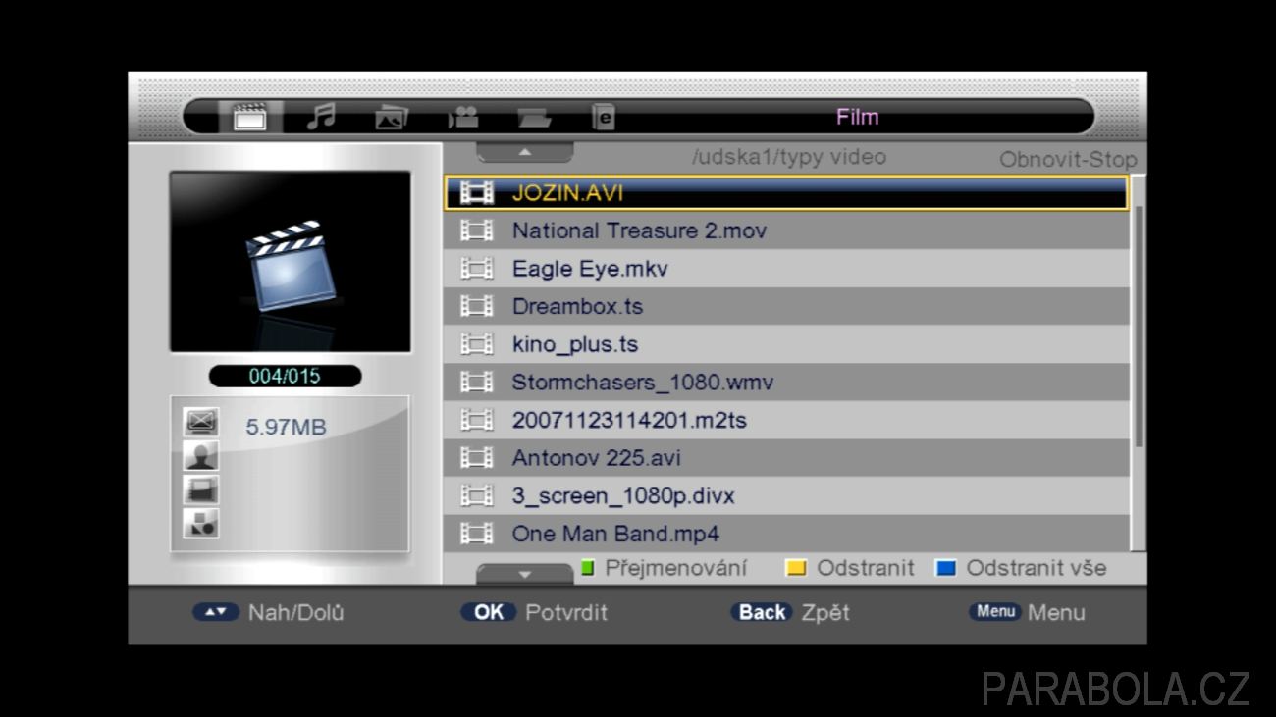The width and height of the screenshot is (1276, 717).
Task: Click the /udska1/typy video path
Action: 789,157
